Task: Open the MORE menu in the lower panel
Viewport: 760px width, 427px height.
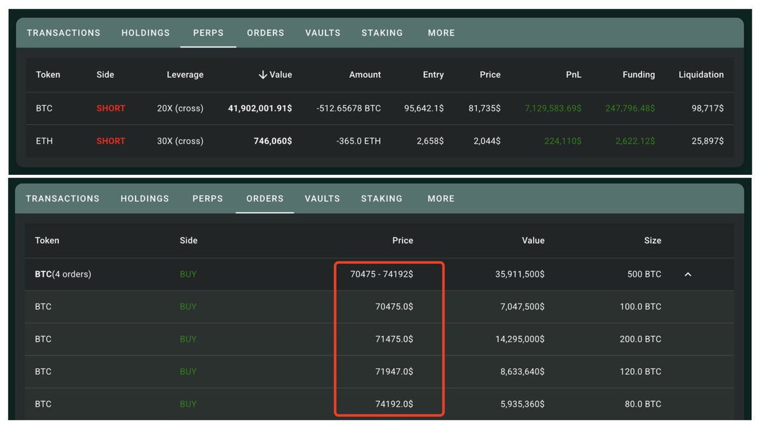Action: (x=441, y=198)
